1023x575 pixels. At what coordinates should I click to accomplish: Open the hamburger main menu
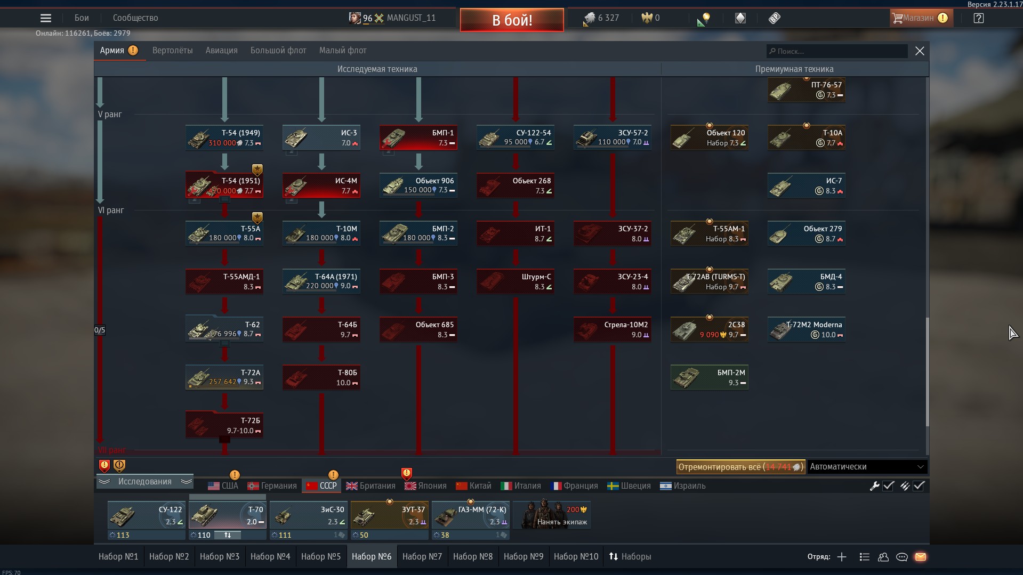coord(46,18)
